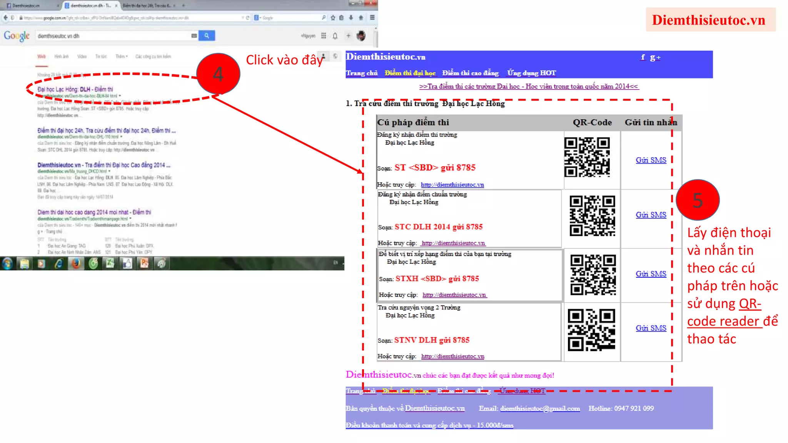
Task: Open the diemthisieutoc@gmail.com email link
Action: tap(540, 408)
